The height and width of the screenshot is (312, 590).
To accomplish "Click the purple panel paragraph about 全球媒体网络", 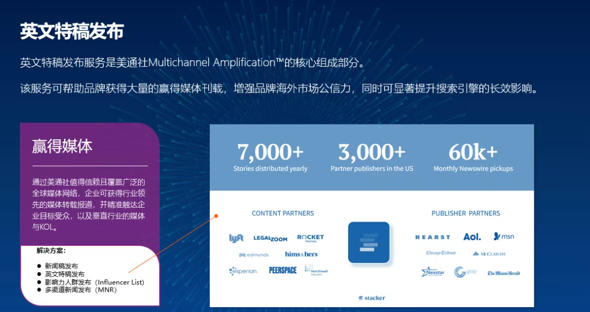I will (x=89, y=205).
